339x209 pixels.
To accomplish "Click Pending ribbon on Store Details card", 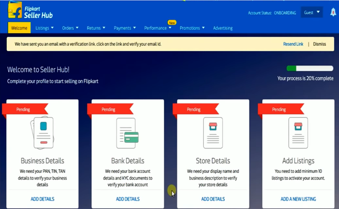I will [195, 109].
